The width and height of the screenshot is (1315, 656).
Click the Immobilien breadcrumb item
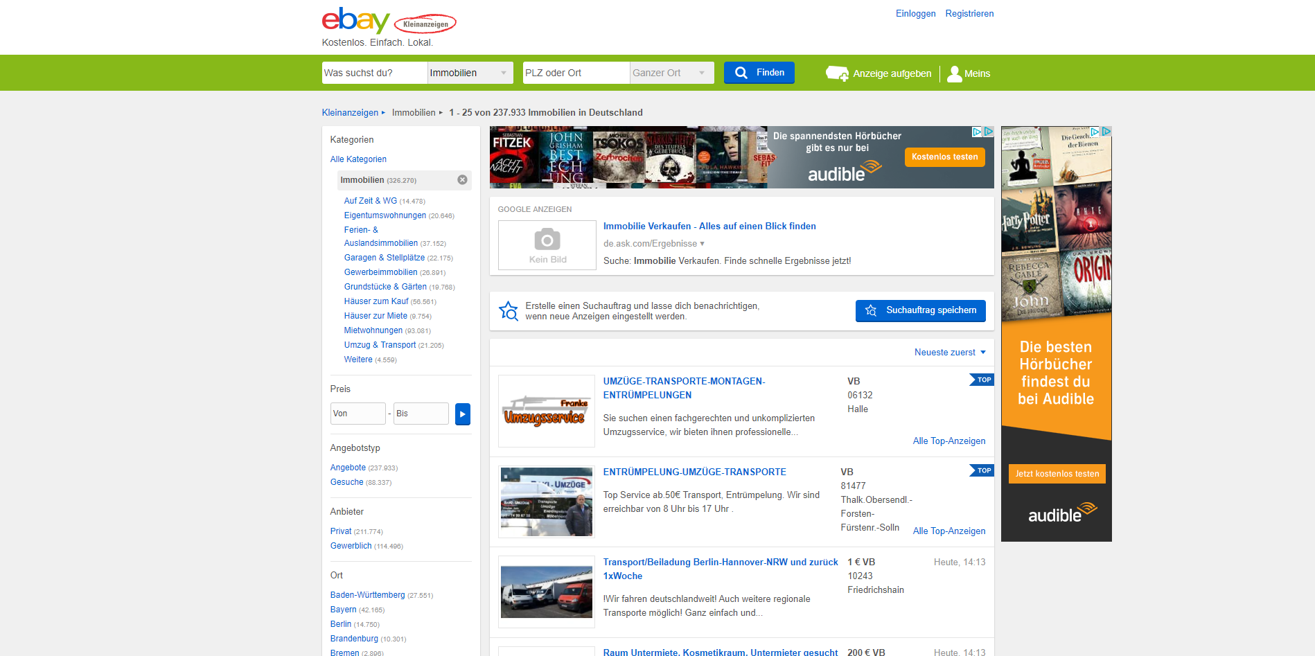click(414, 113)
